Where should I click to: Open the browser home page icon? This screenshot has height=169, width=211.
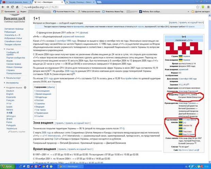click(17, 7)
